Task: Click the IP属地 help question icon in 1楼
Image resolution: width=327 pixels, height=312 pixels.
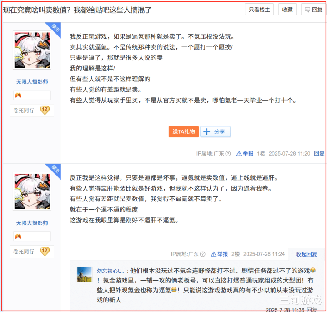Action: point(228,154)
